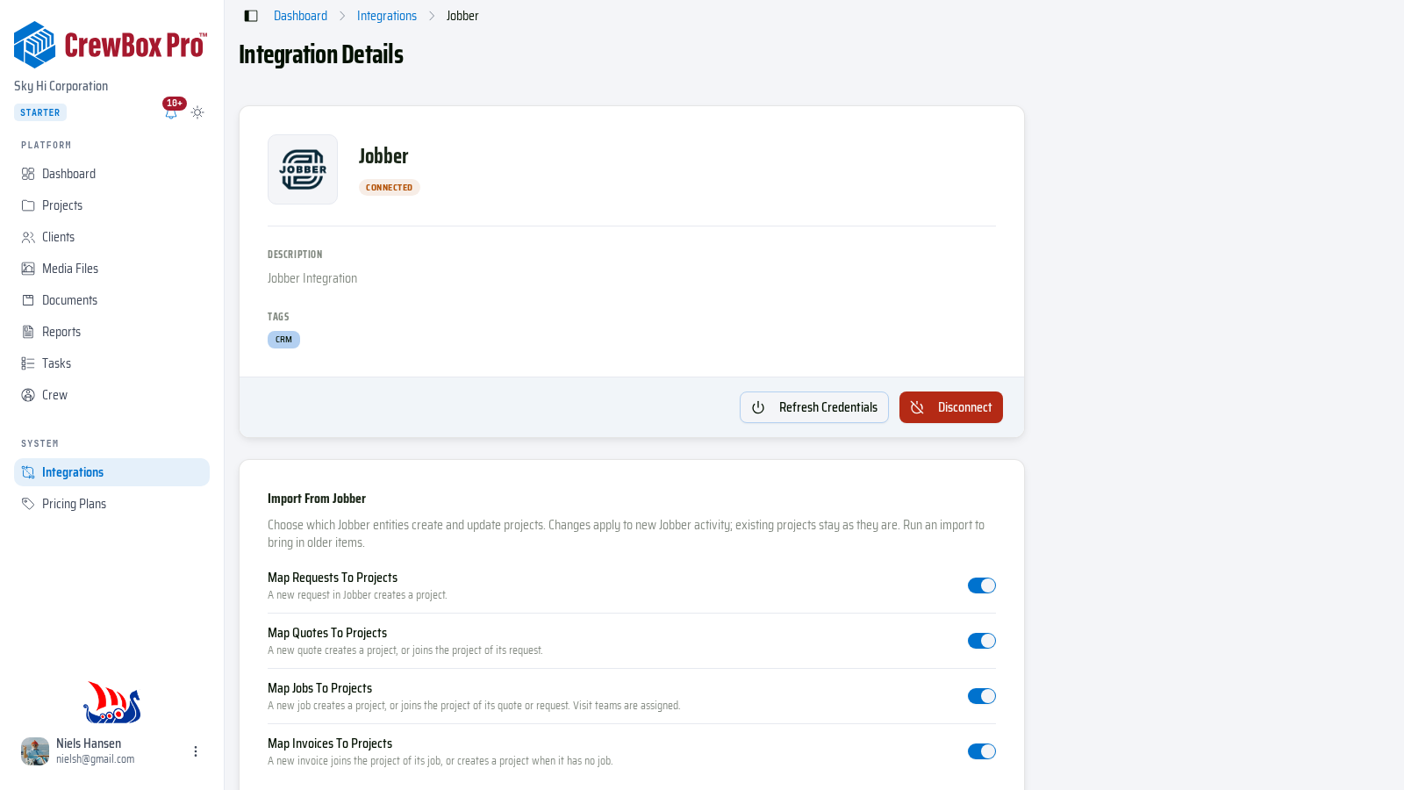Open Dashboard in the sidebar
This screenshot has width=1404, height=790.
click(x=111, y=174)
